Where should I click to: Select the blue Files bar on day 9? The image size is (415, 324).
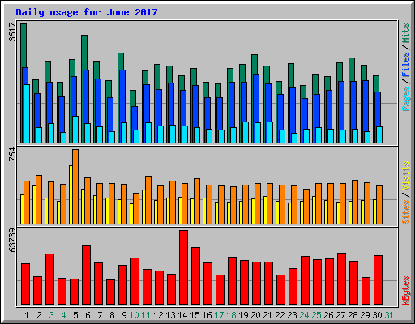click(122, 96)
